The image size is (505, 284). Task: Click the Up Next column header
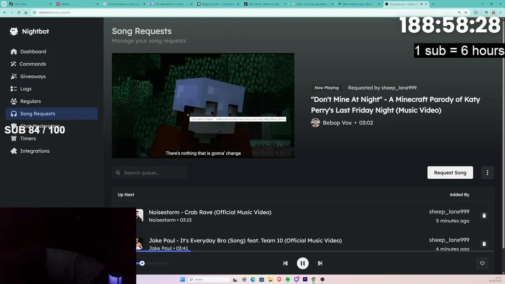[x=126, y=194]
